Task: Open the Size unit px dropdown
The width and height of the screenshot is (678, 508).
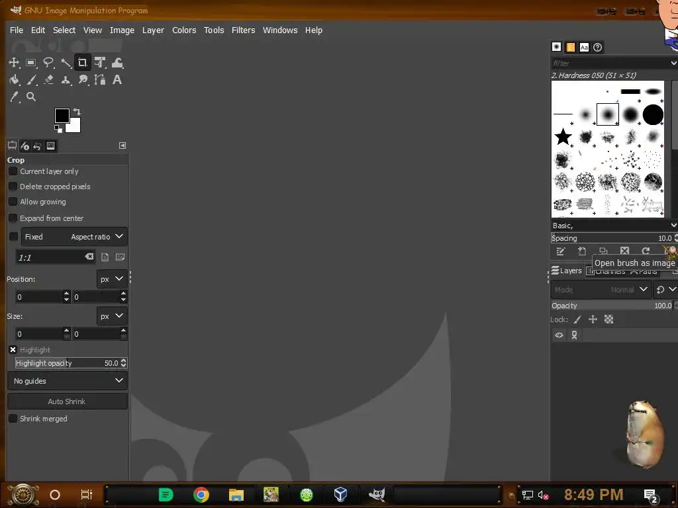Action: [x=111, y=316]
